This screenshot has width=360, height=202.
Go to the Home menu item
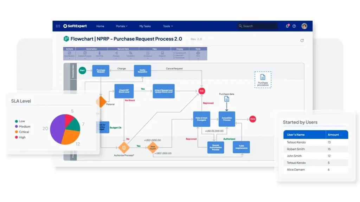coord(100,26)
